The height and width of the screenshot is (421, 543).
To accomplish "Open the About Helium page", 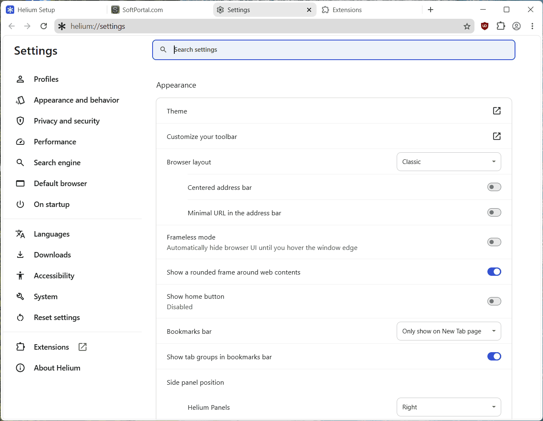I will (x=57, y=368).
